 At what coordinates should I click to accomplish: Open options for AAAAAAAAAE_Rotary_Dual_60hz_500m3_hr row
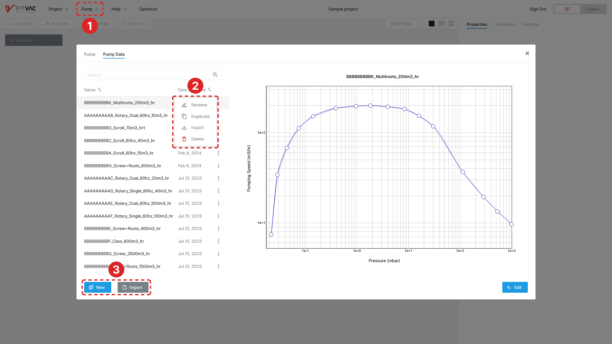pos(219,204)
